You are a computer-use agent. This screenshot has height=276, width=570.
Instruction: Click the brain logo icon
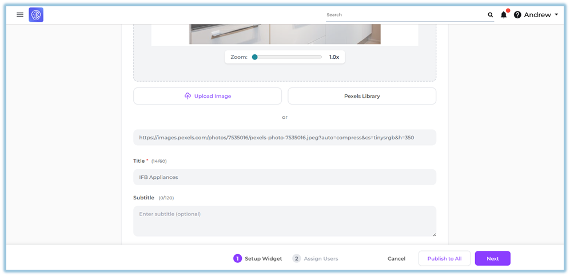(36, 15)
